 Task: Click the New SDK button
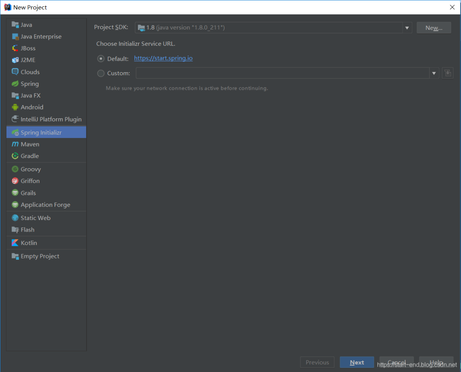click(x=434, y=27)
